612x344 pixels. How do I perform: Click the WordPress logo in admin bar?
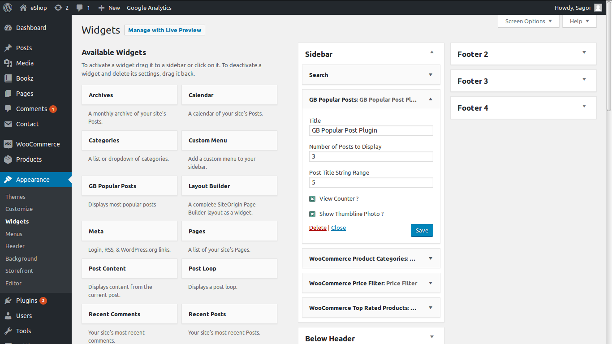(x=8, y=8)
